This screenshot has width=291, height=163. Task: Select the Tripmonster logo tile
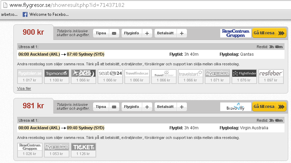click(x=56, y=73)
